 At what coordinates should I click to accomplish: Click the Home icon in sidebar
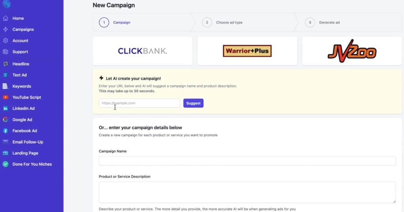coord(6,18)
